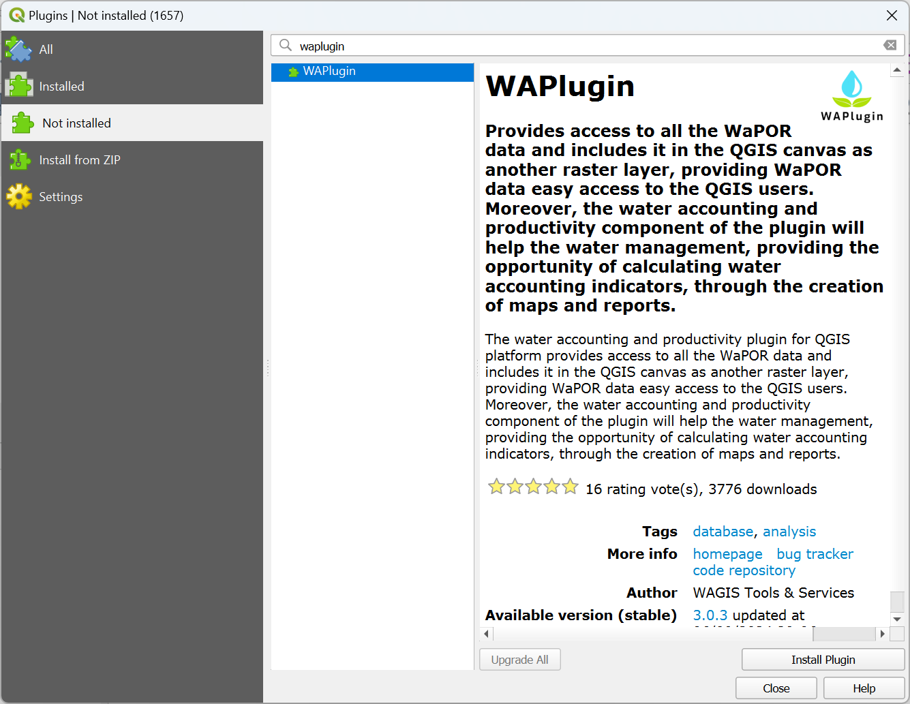The height and width of the screenshot is (704, 910).
Task: Click the Installed plugins sidebar icon
Action: pyautogui.click(x=20, y=86)
